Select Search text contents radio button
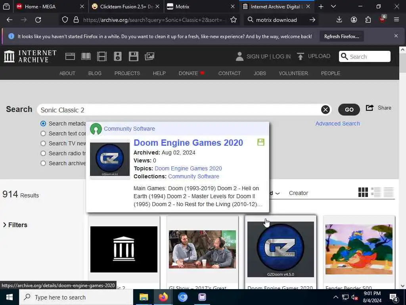 (x=43, y=133)
